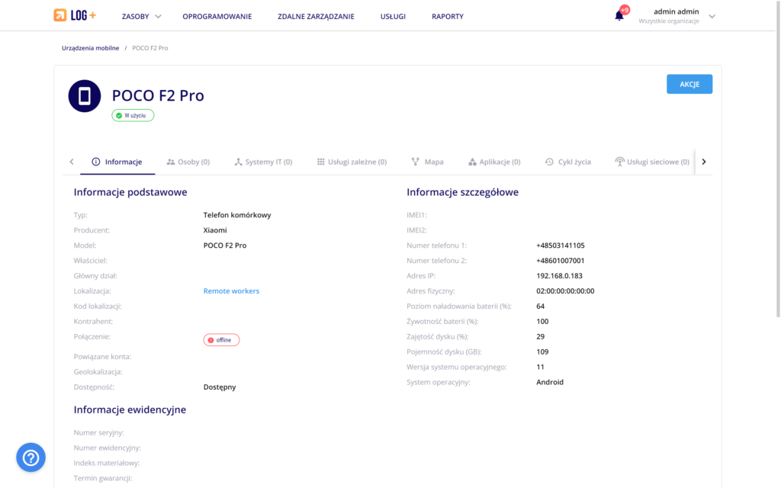Image resolution: width=781 pixels, height=488 pixels.
Task: Click the disk capacity value 109
Action: (542, 352)
